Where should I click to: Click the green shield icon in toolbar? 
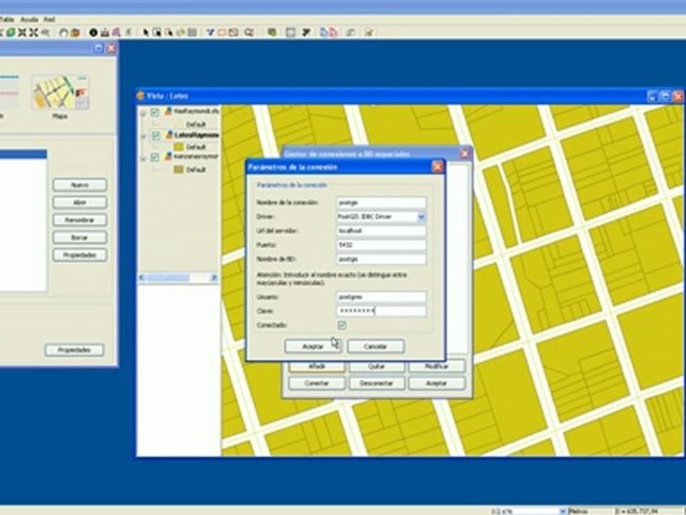[x=272, y=32]
